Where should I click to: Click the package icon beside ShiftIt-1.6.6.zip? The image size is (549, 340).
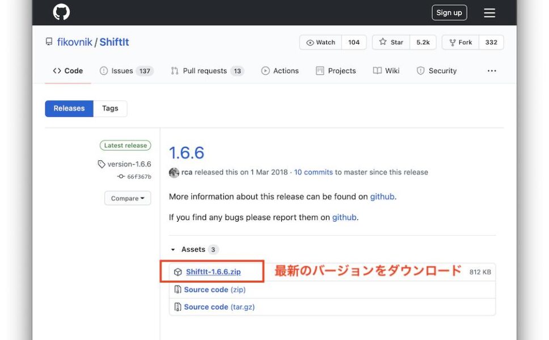click(x=179, y=271)
